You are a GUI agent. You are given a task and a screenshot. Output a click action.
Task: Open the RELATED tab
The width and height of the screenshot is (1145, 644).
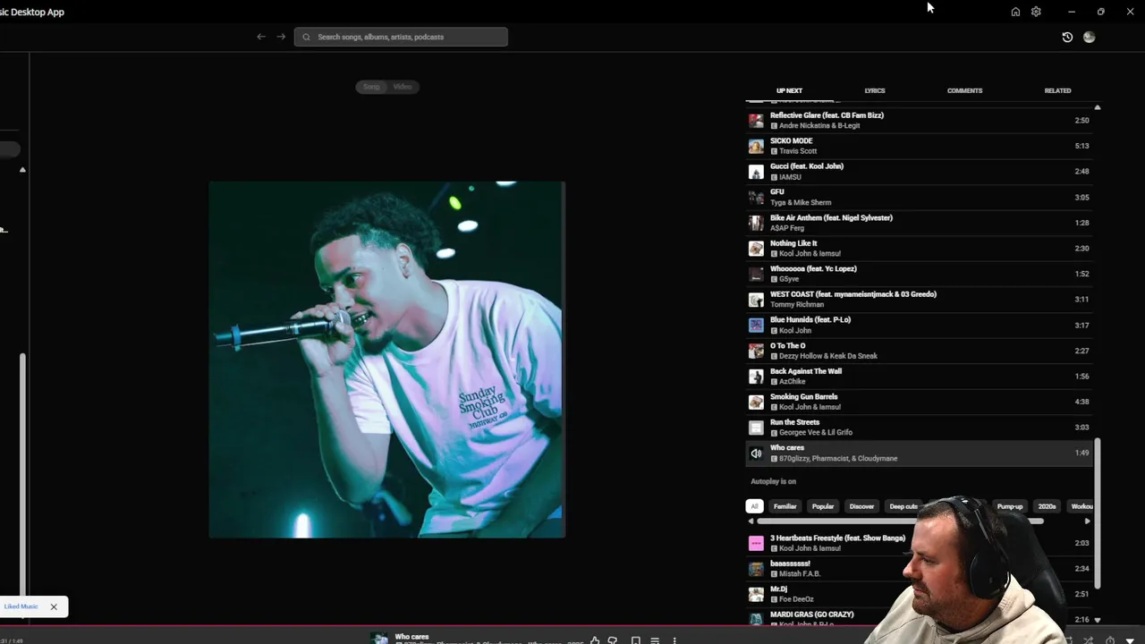pos(1057,90)
